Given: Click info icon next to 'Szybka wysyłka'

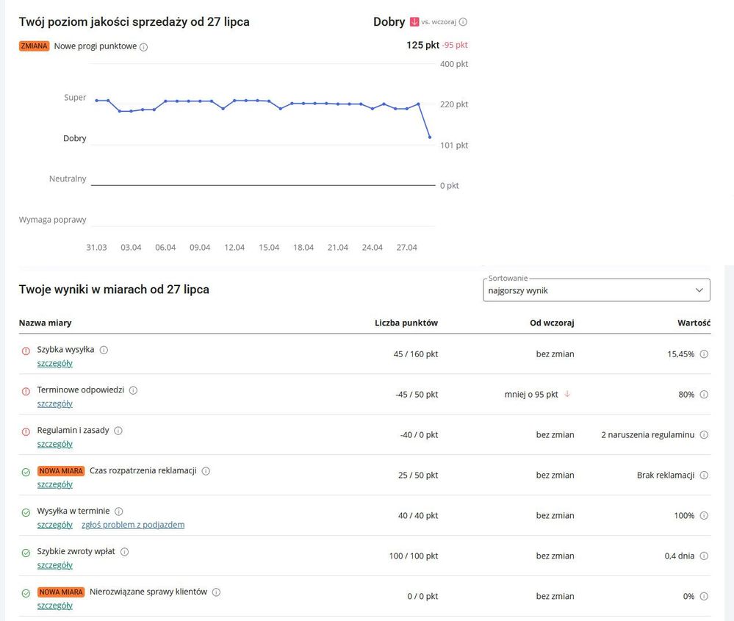Looking at the screenshot, I should (x=104, y=350).
